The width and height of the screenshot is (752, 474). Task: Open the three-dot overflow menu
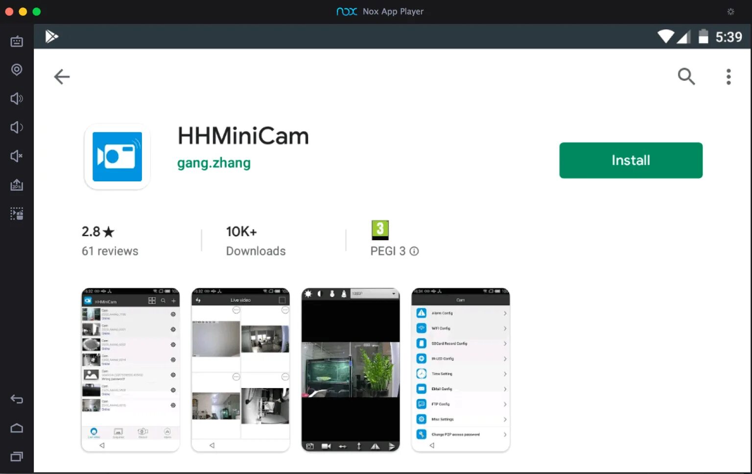click(x=728, y=76)
